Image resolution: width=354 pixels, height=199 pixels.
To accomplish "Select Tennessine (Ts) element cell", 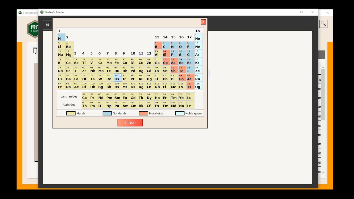I will pos(190,86).
